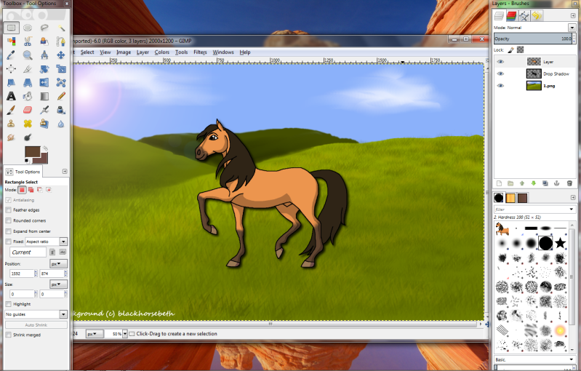Select the Flip tool
Viewport: 581px width, 371px height.
(44, 82)
